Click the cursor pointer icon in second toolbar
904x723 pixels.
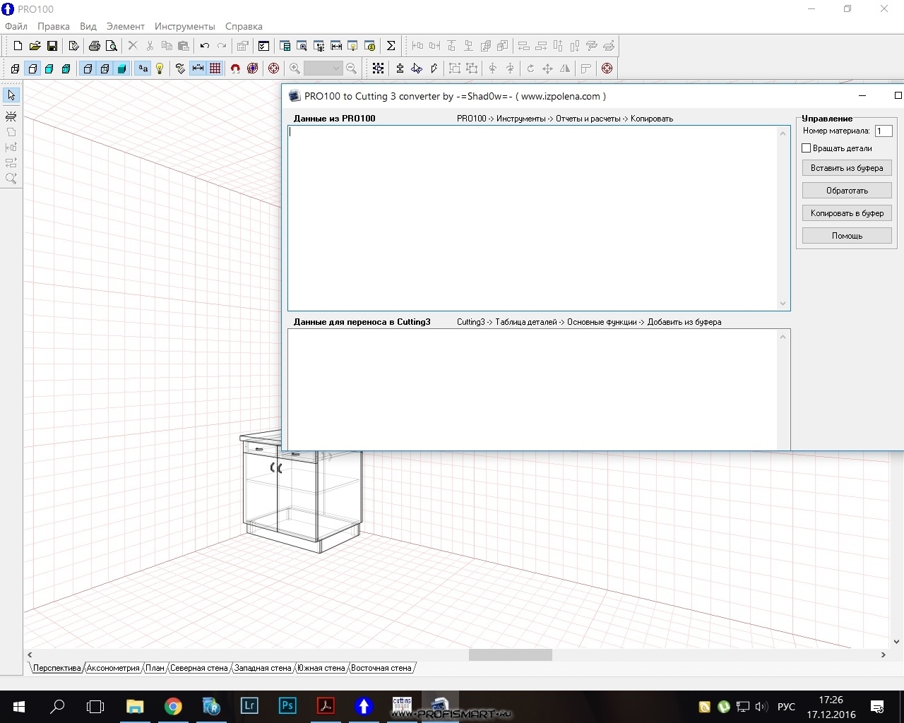click(417, 68)
